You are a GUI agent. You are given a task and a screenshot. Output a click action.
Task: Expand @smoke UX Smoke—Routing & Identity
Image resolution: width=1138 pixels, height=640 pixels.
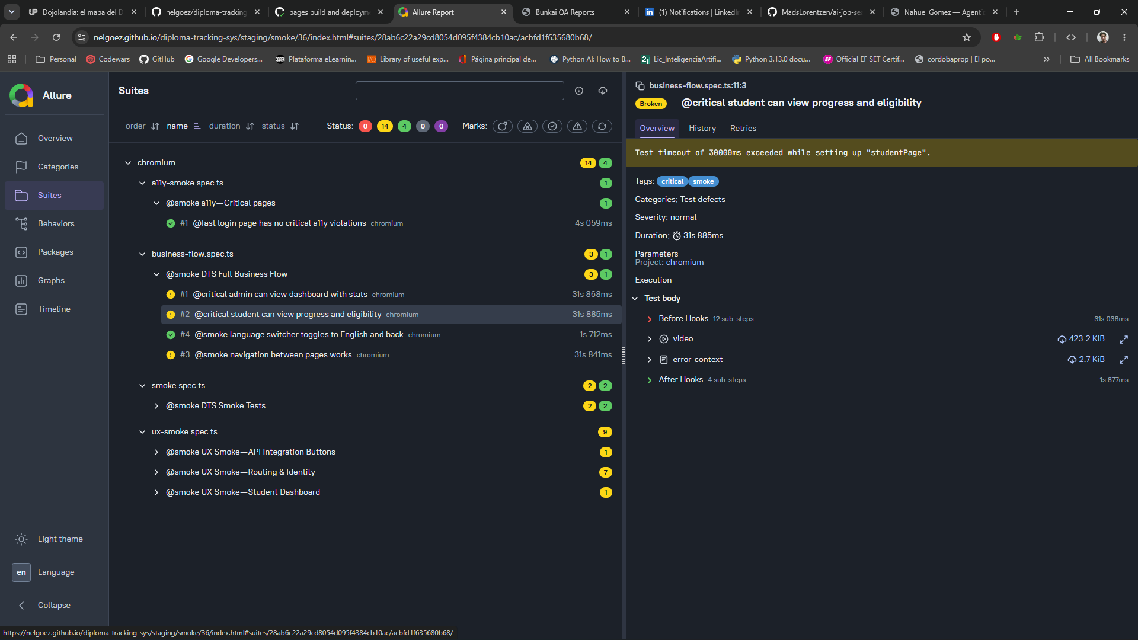[x=156, y=472]
